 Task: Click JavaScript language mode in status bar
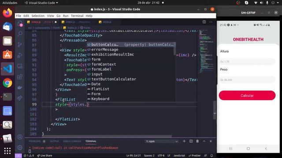pos(179,155)
